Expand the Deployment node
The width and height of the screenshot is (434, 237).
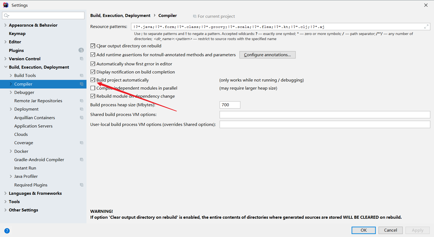pos(11,109)
